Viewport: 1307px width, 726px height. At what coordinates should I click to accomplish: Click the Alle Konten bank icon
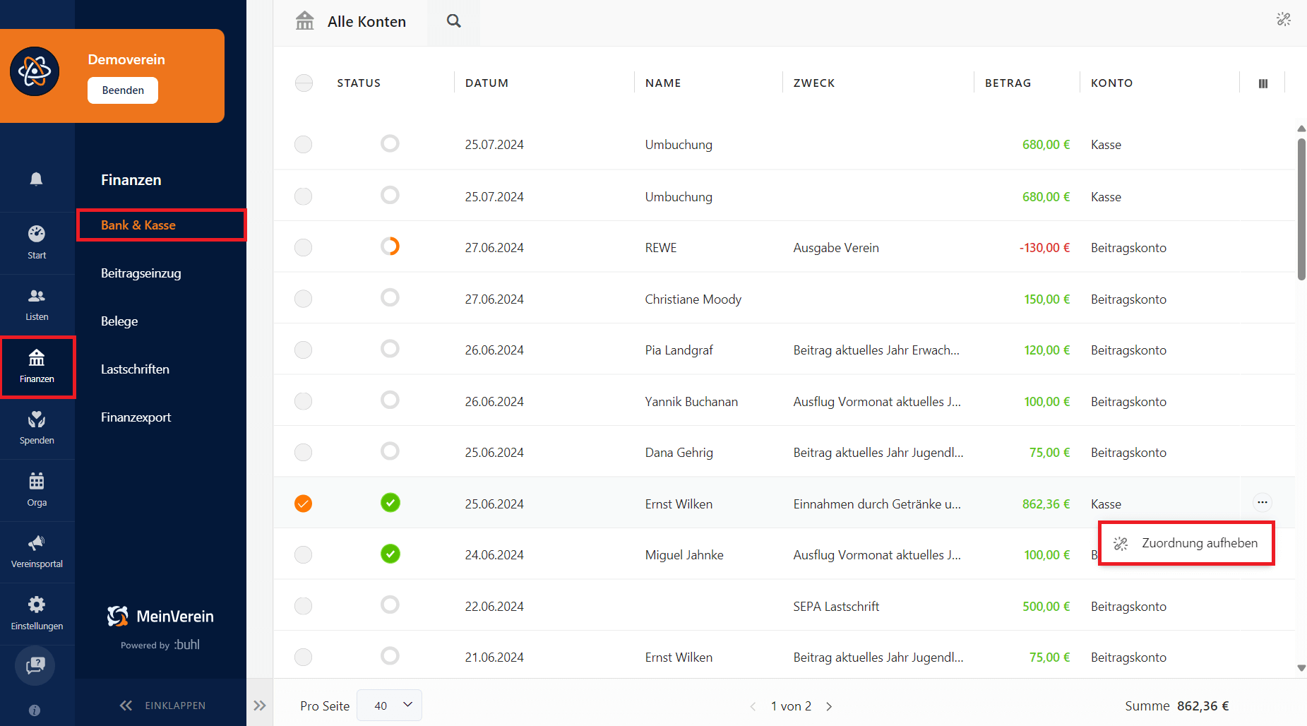pos(305,20)
